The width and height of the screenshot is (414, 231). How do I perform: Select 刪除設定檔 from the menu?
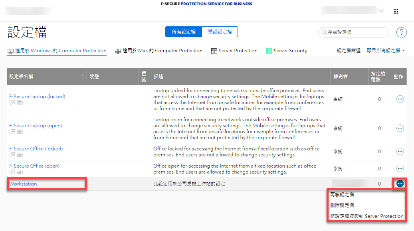pos(342,205)
